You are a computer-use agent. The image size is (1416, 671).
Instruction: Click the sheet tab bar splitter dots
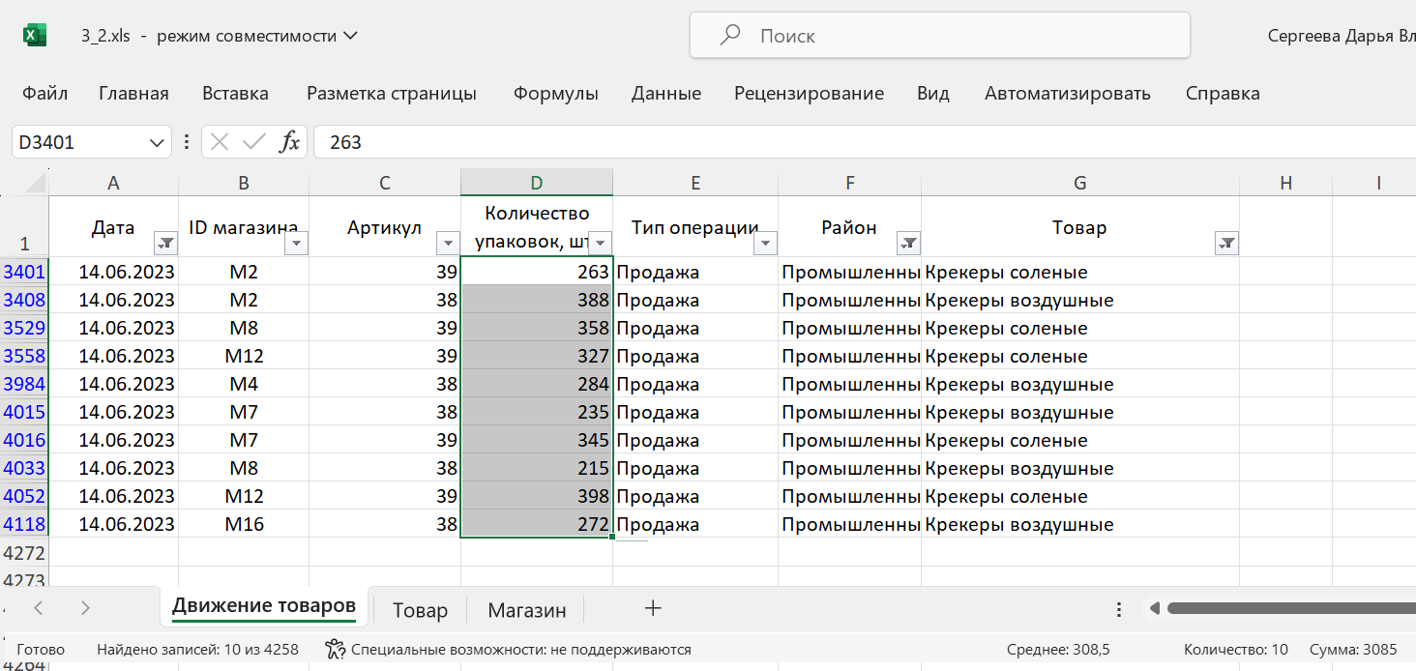1119,609
